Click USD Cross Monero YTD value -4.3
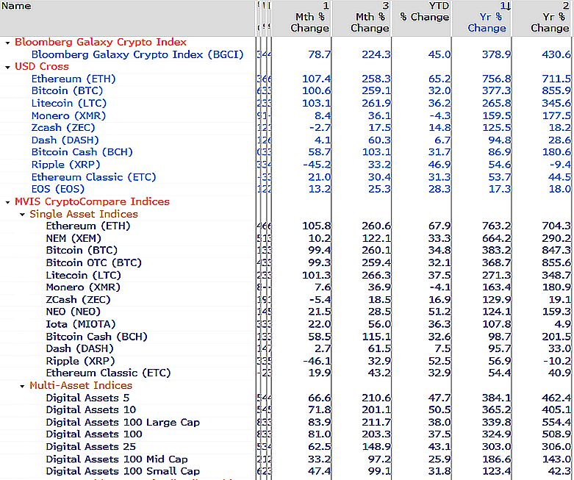The height and width of the screenshot is (480, 574). pos(440,115)
